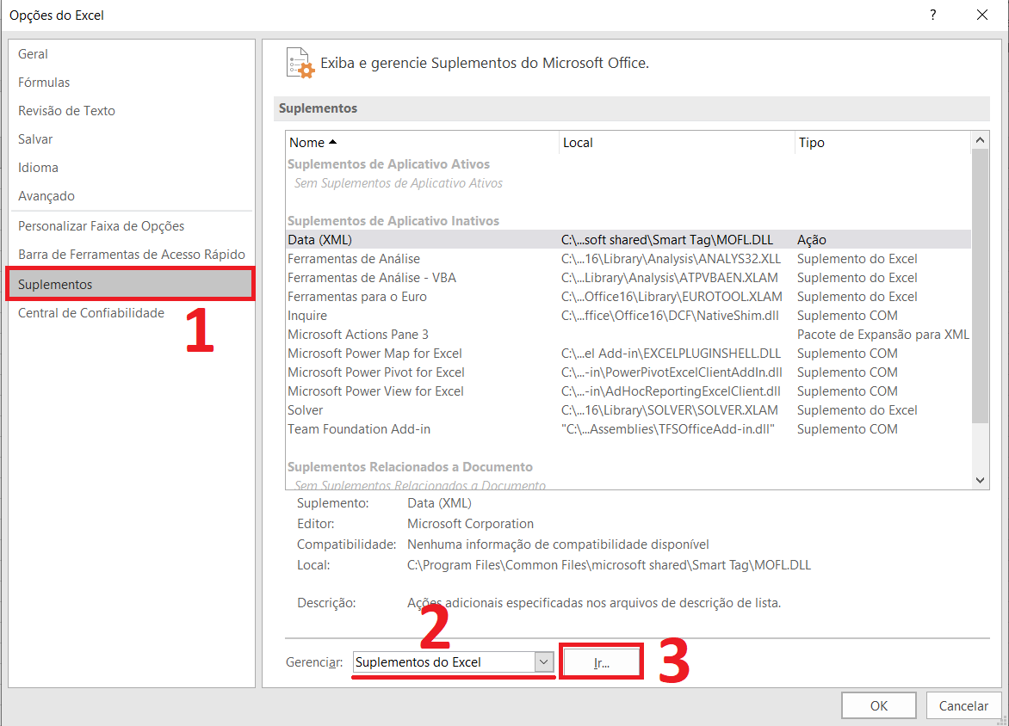Open Personalizar Faixa de Opções
Screen dimensions: 1009x726
(102, 226)
